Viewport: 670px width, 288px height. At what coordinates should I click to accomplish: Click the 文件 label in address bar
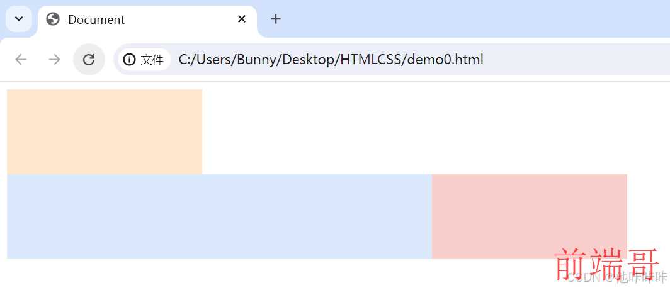pyautogui.click(x=152, y=60)
